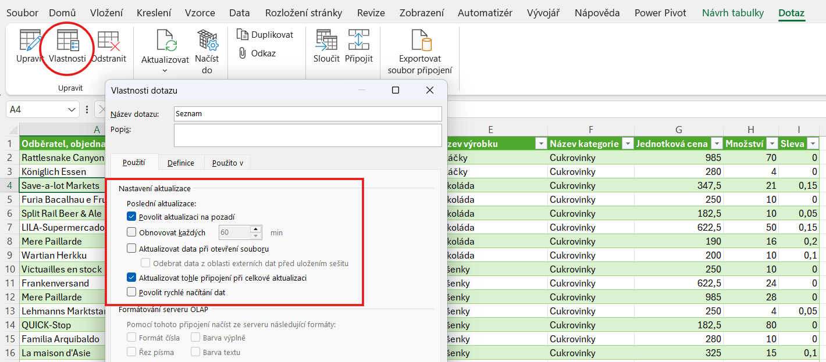Click the Odstranit query icon
The image size is (826, 362).
coord(109,42)
